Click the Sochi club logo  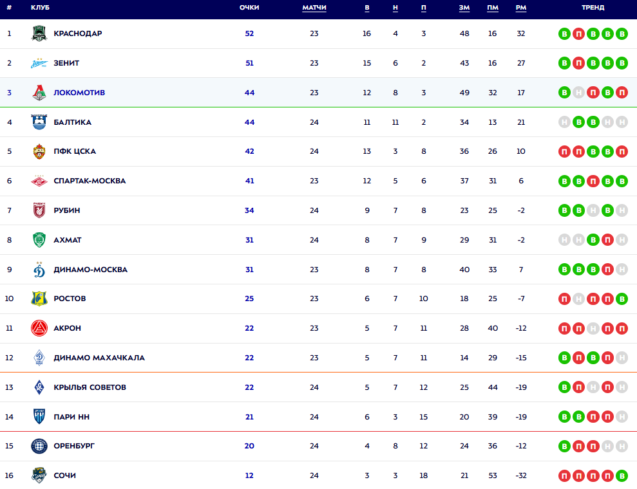(x=39, y=475)
